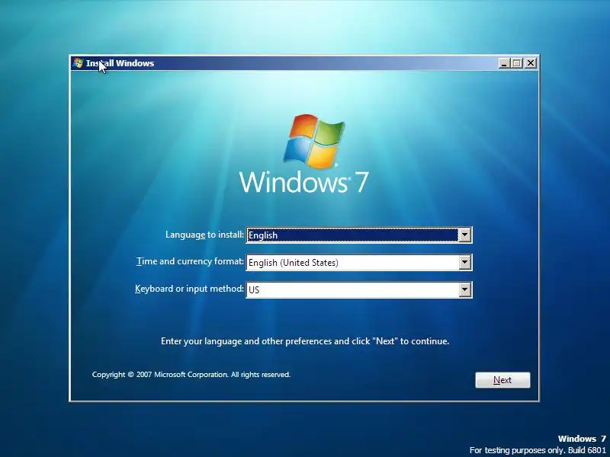Click the 'Language to install:' label
The width and height of the screenshot is (610, 457).
(204, 235)
